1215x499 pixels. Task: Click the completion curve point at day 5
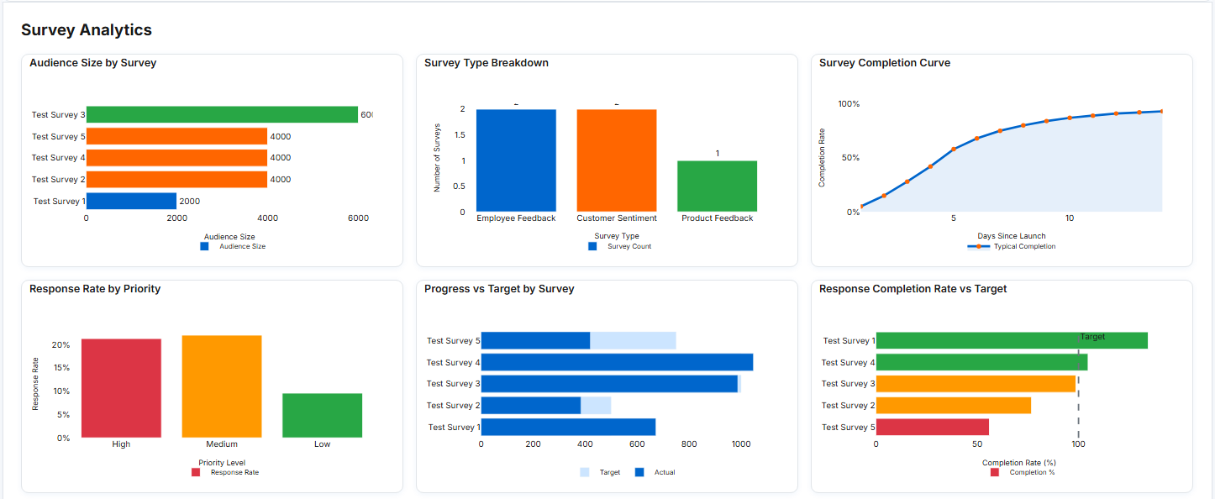(x=954, y=149)
